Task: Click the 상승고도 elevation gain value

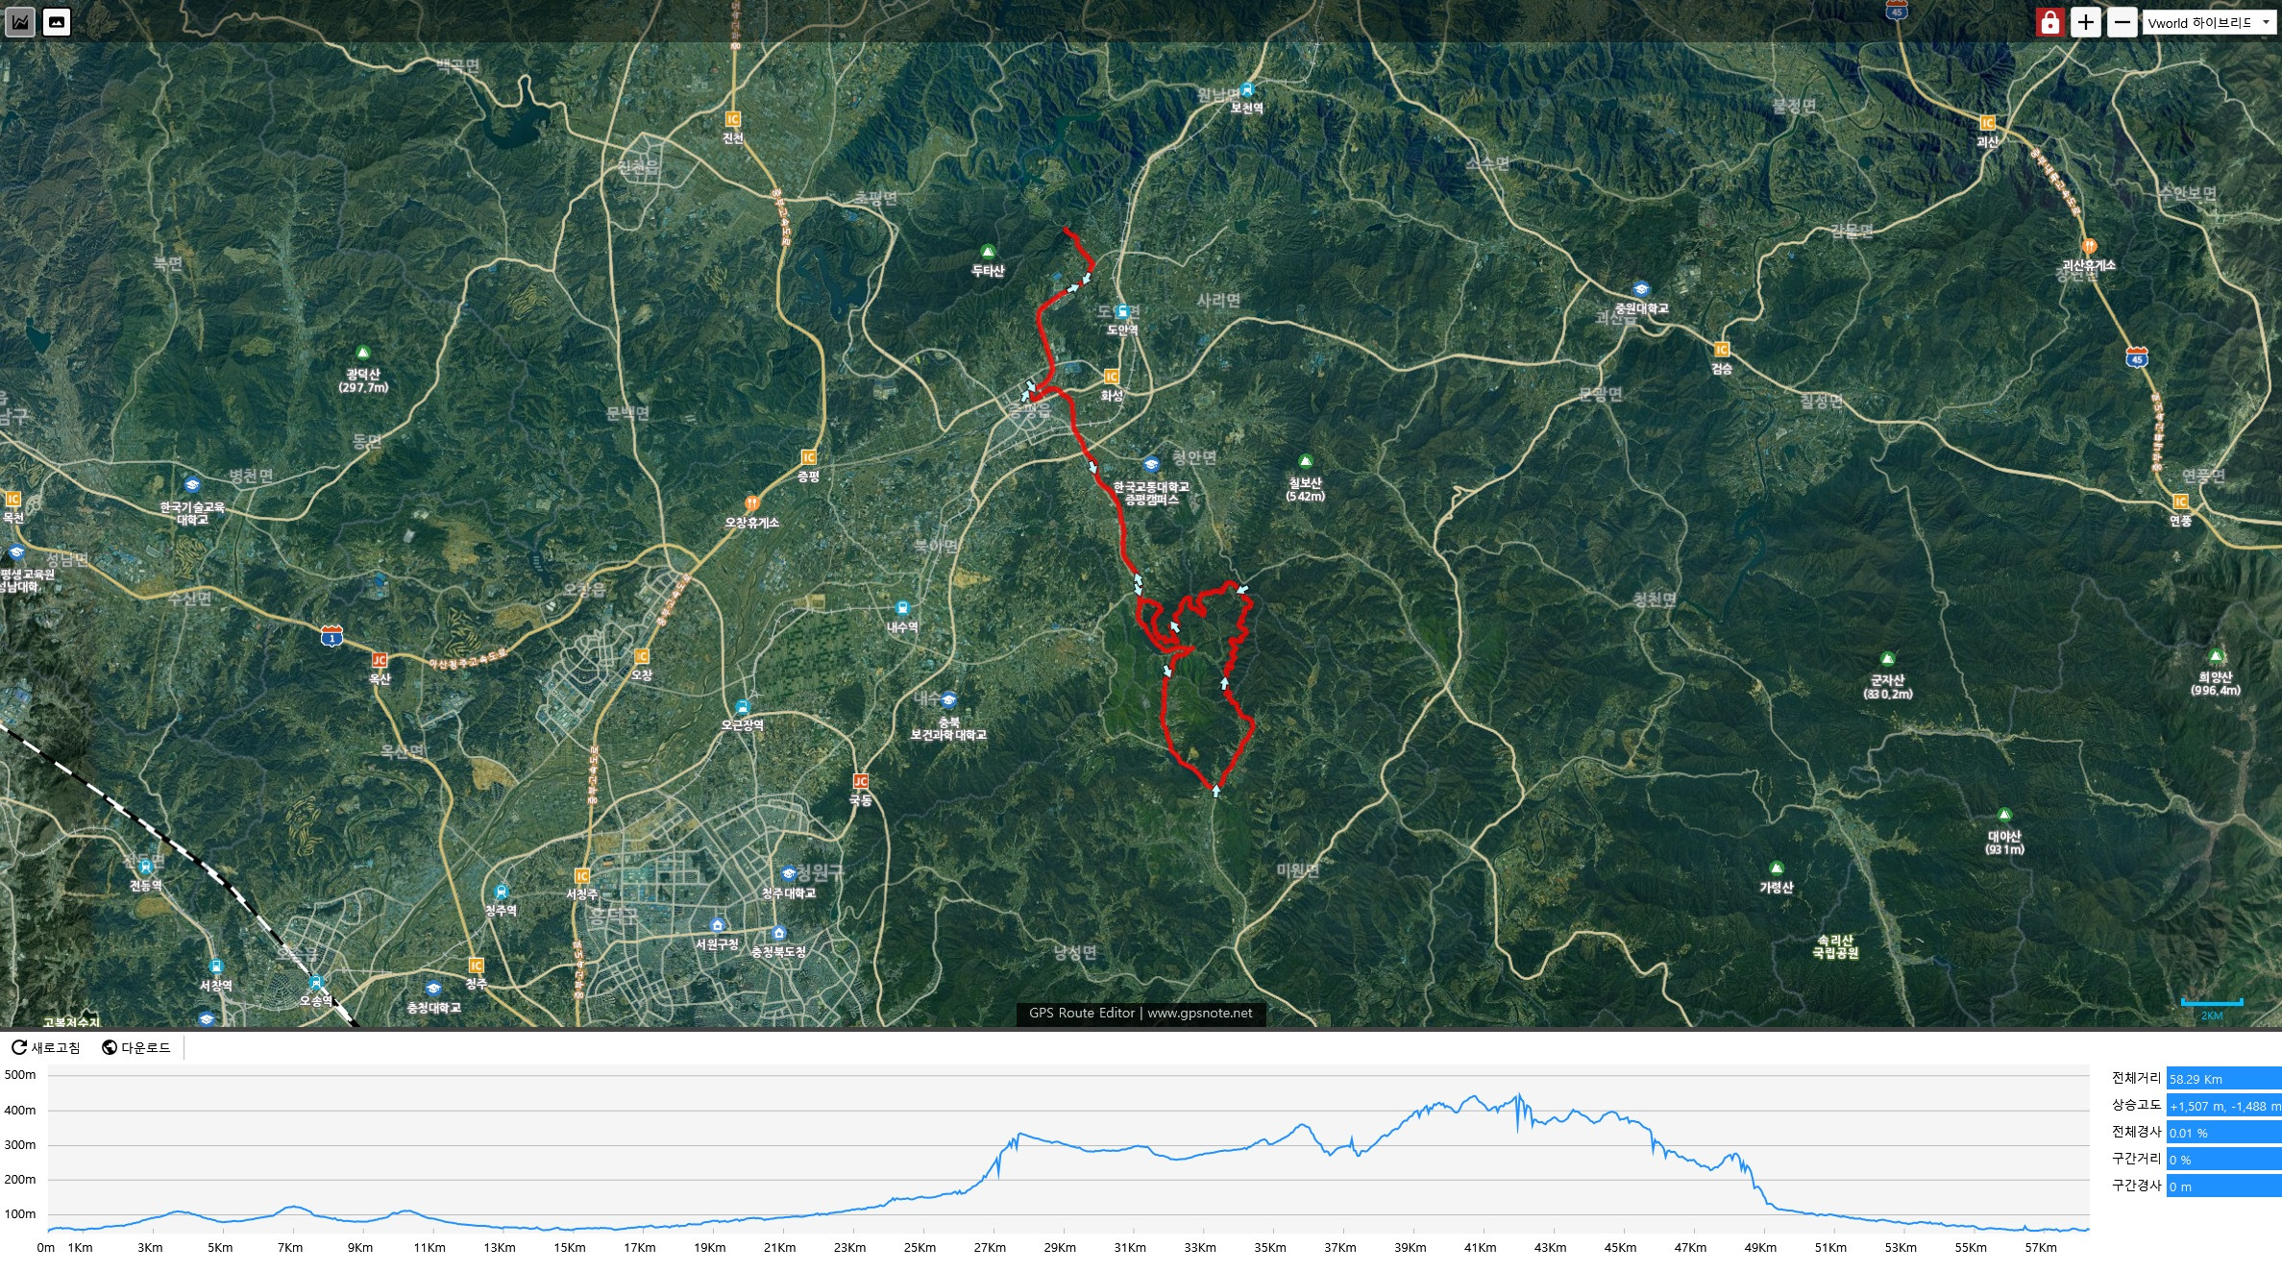Action: [2222, 1106]
